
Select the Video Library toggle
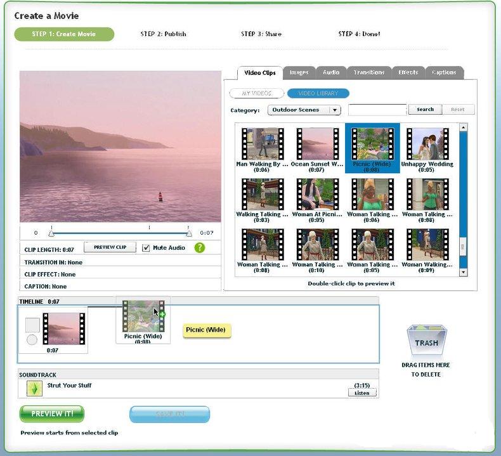tap(318, 93)
